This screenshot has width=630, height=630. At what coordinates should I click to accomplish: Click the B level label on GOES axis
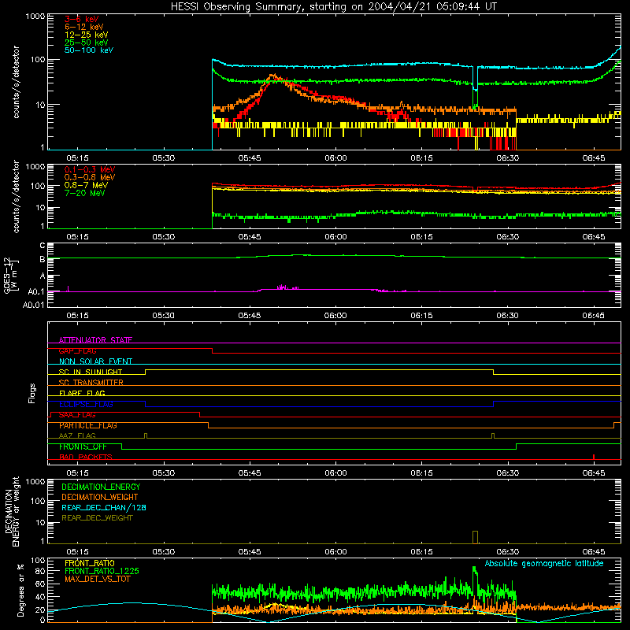(43, 259)
